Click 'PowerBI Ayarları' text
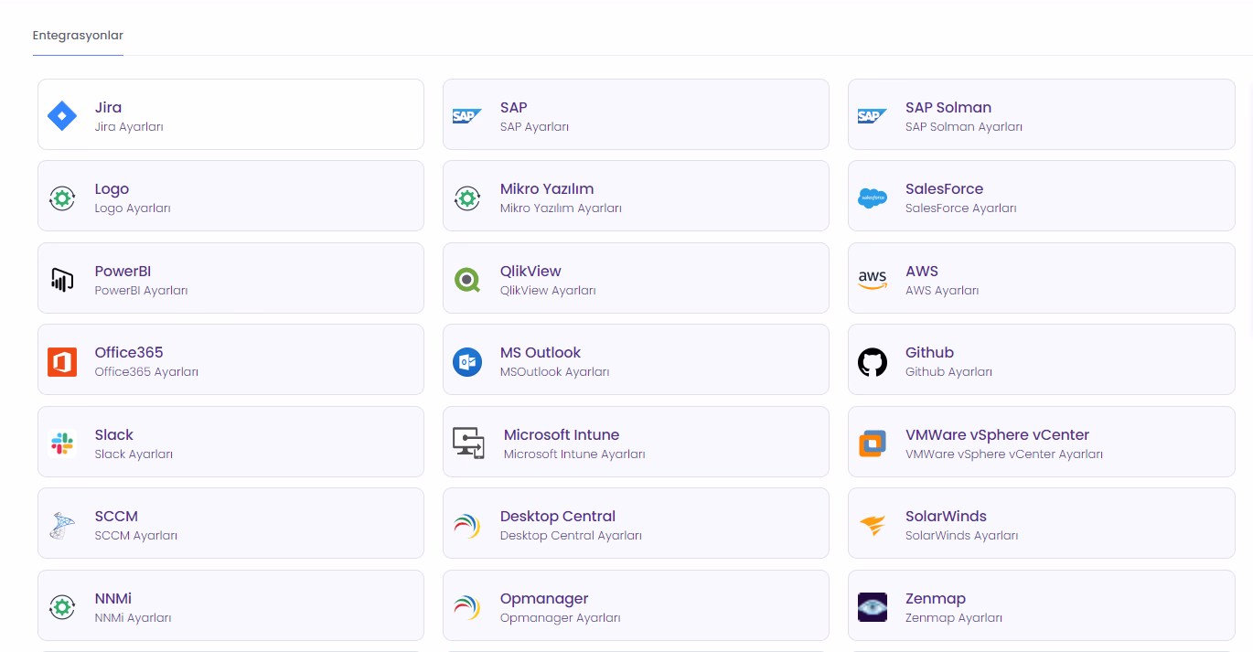1253x652 pixels. click(x=141, y=291)
